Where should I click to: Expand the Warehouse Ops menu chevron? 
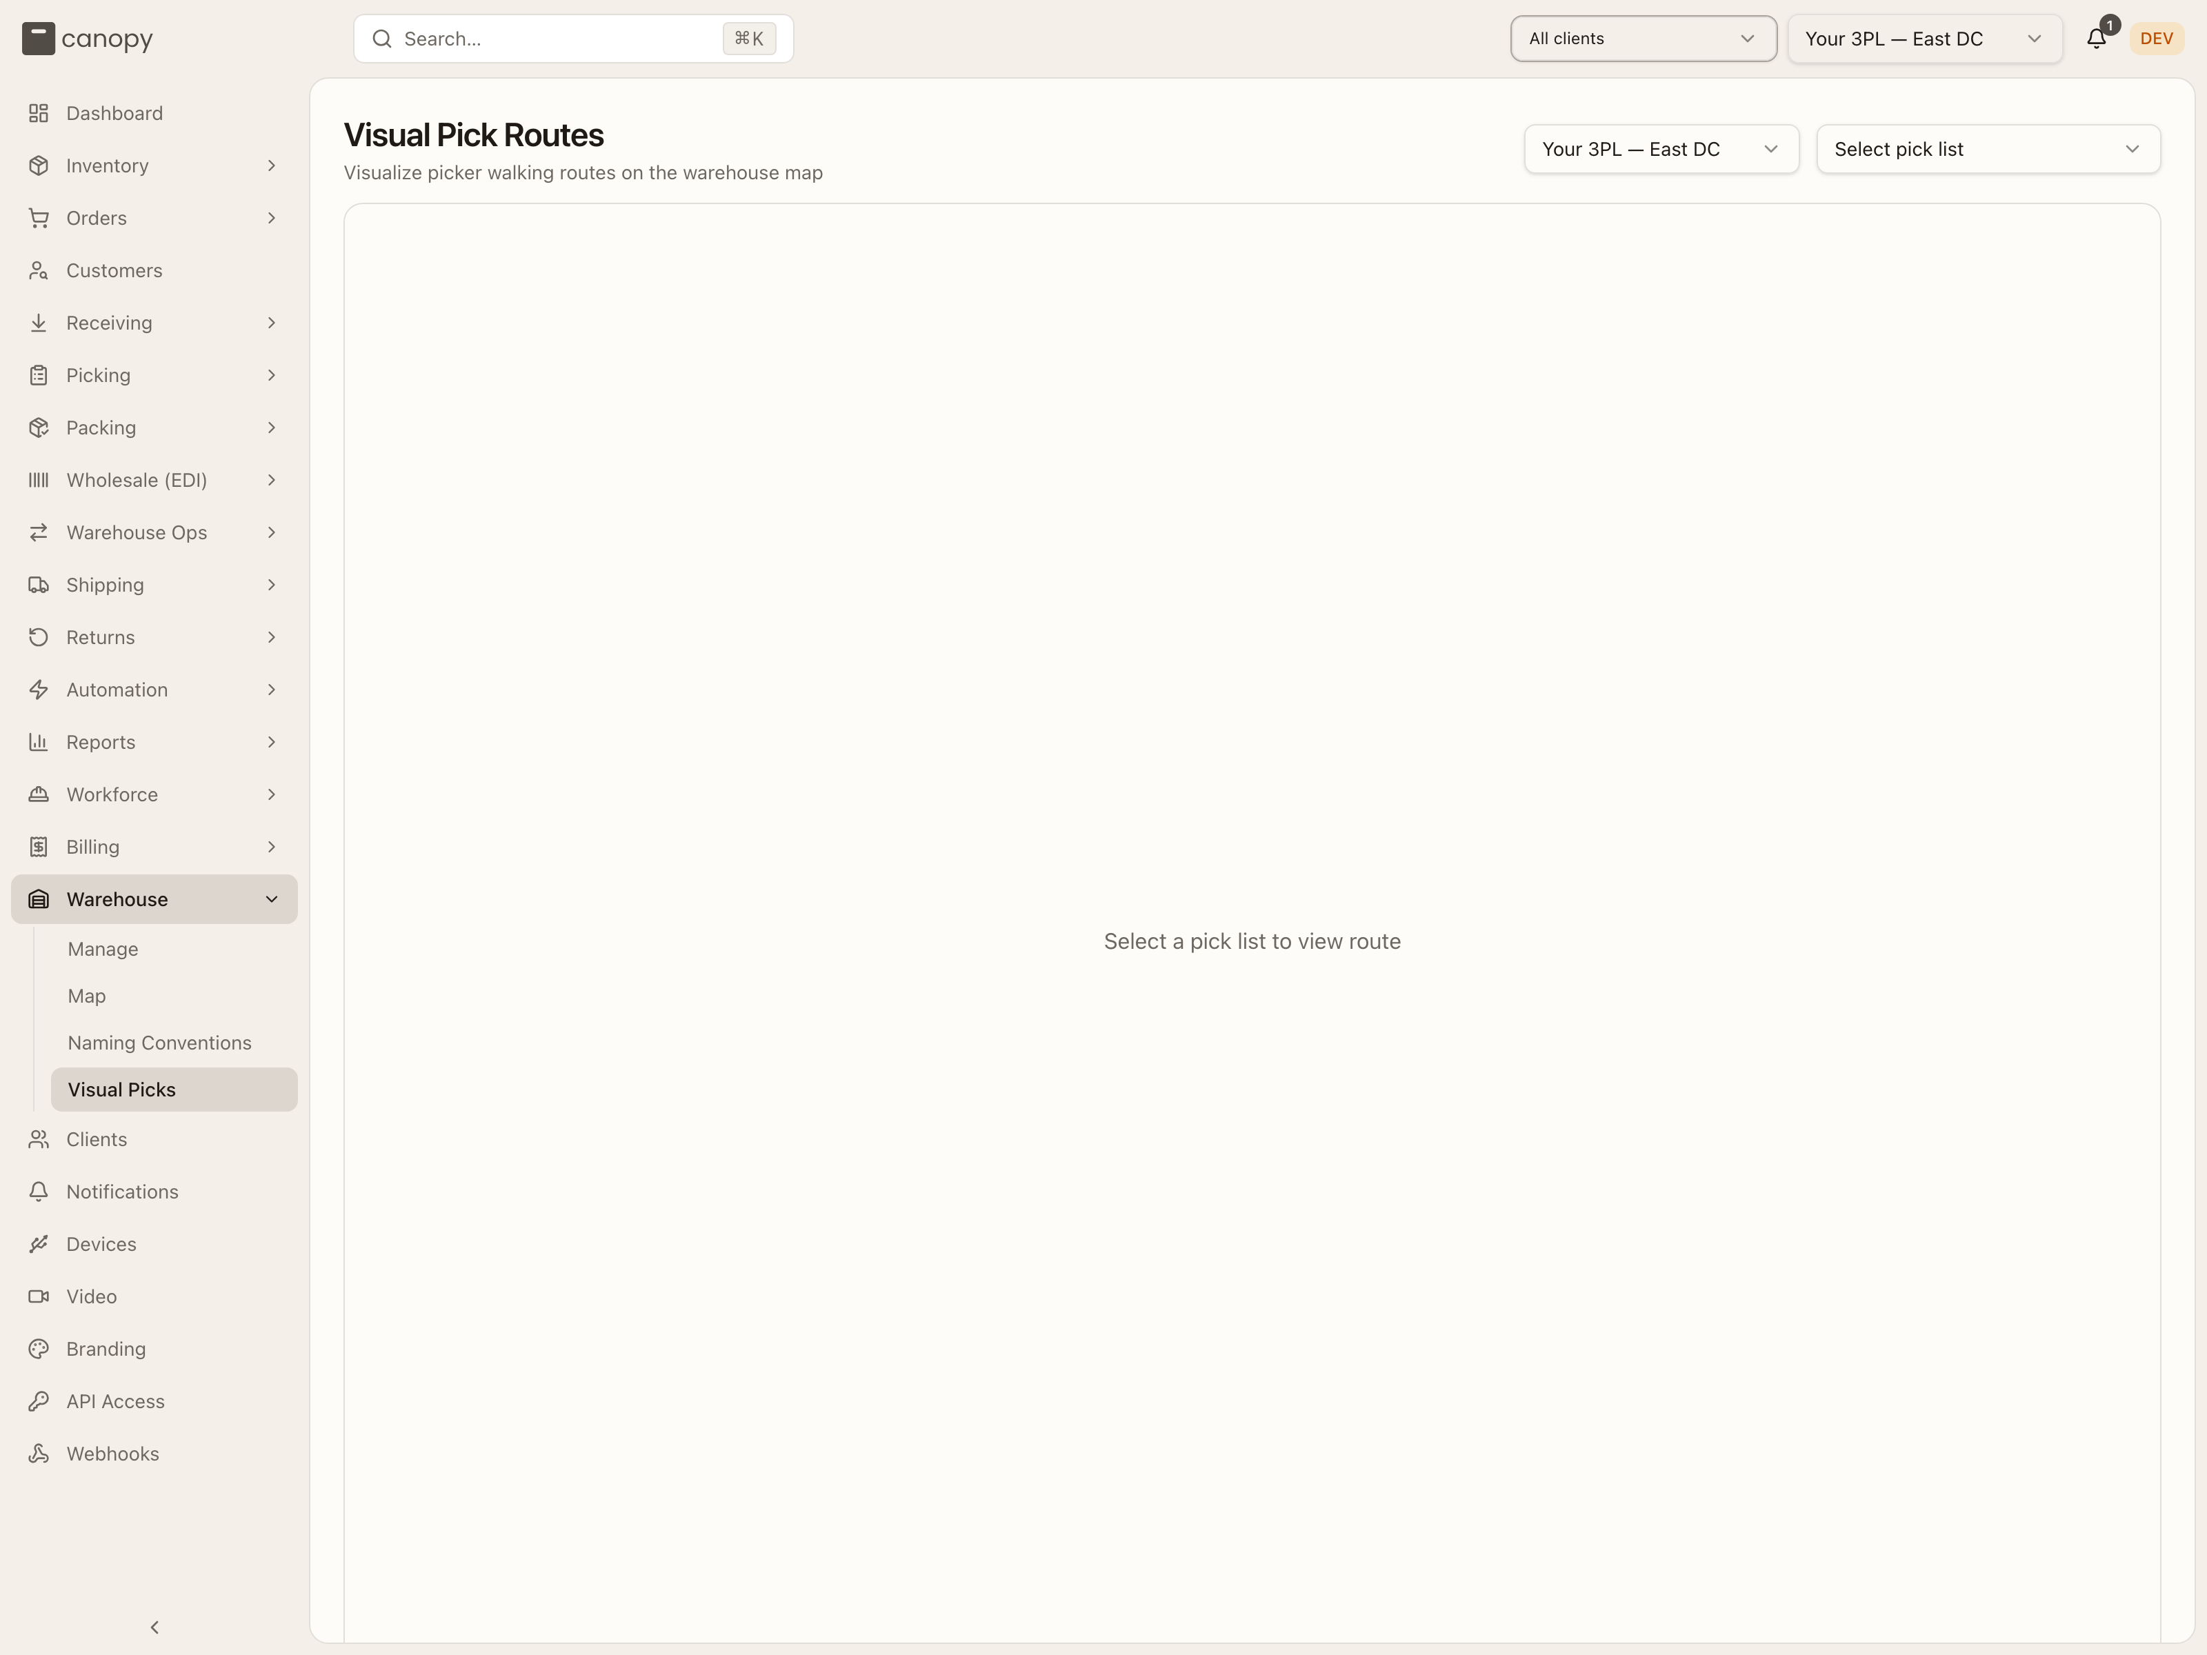tap(271, 533)
